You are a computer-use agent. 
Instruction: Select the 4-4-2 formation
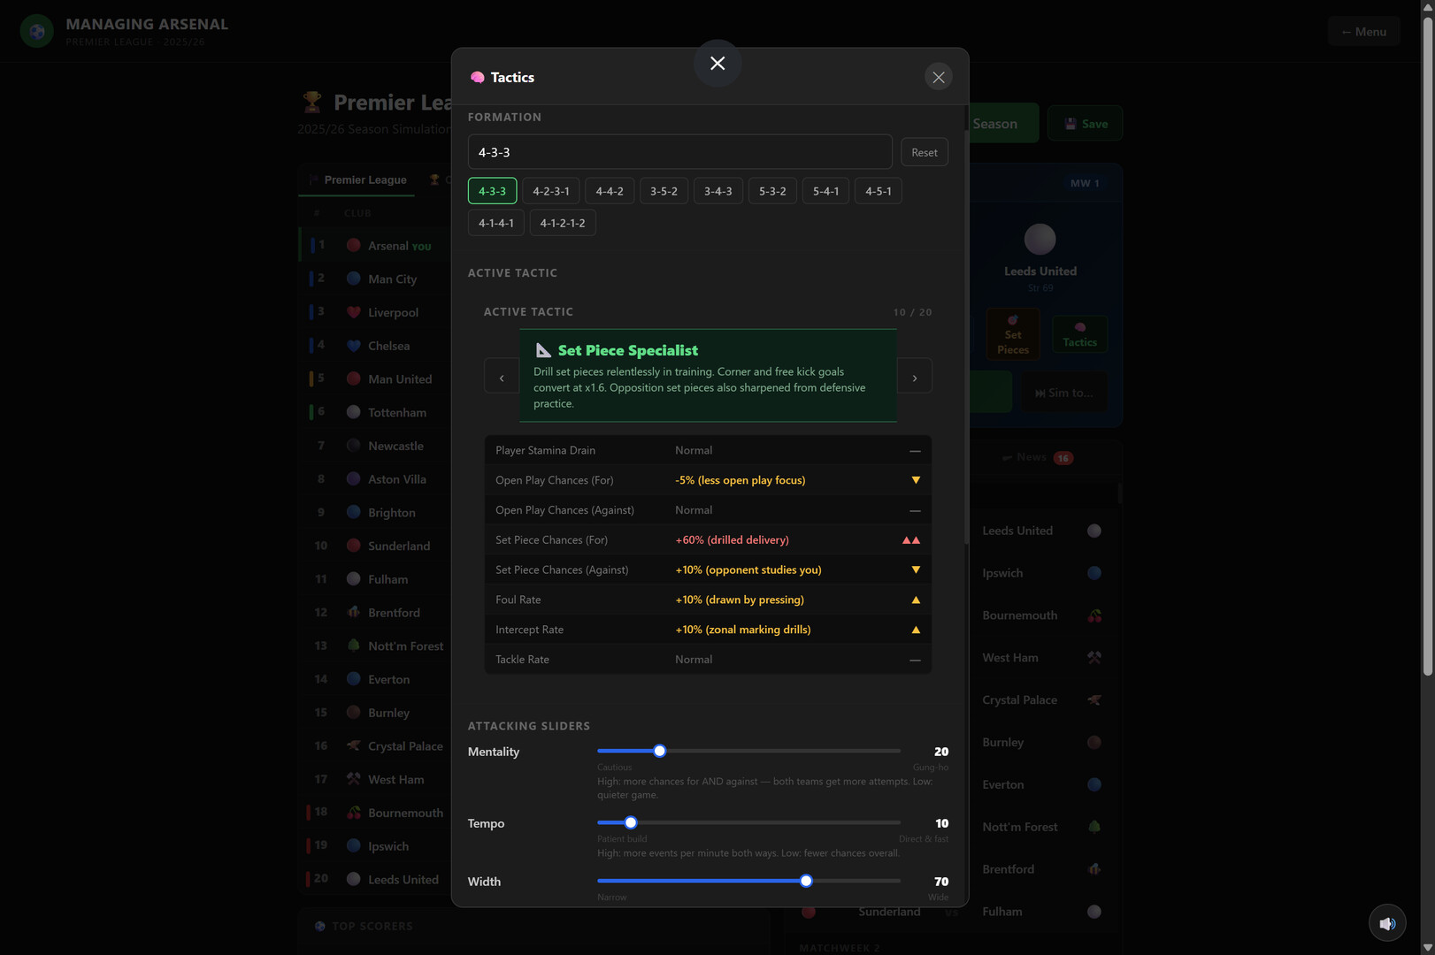tap(610, 191)
